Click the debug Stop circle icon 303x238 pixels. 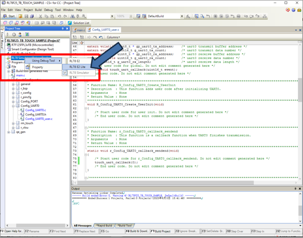215,16
